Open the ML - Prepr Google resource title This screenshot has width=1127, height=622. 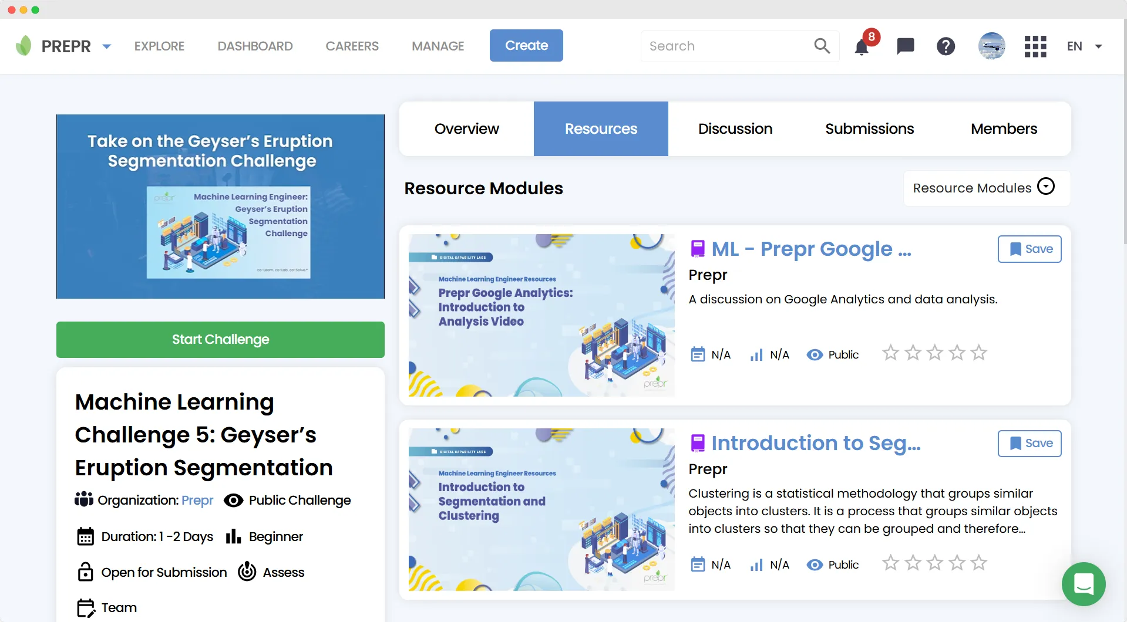click(x=811, y=249)
